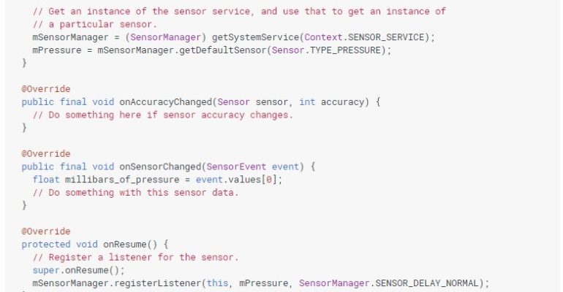Screen dimensions: 563x292
Task: Click super.onResume() call
Action: (x=78, y=270)
